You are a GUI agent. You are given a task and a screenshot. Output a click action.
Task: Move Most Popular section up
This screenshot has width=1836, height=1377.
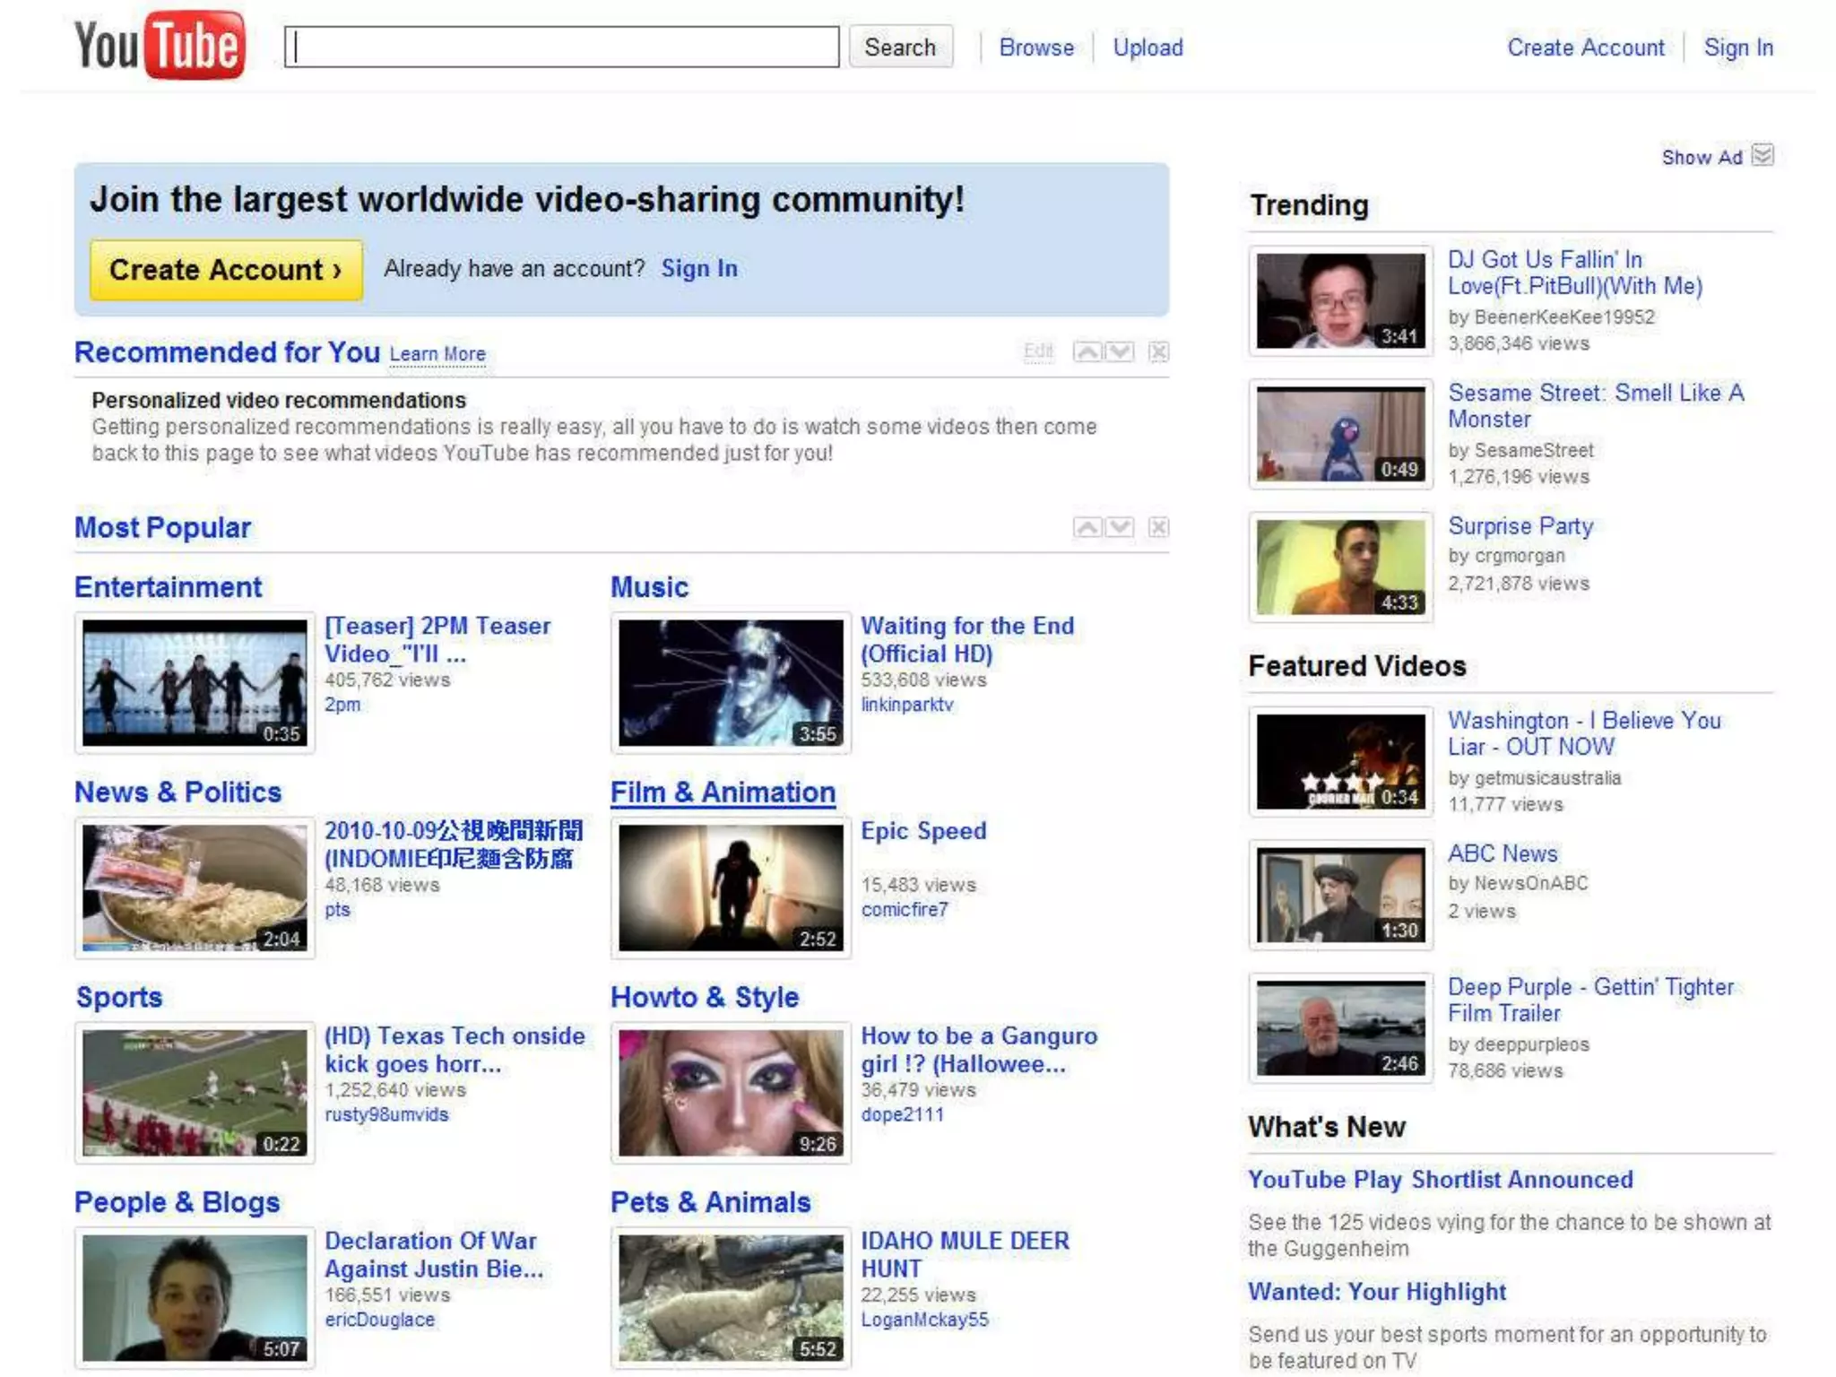click(1087, 527)
